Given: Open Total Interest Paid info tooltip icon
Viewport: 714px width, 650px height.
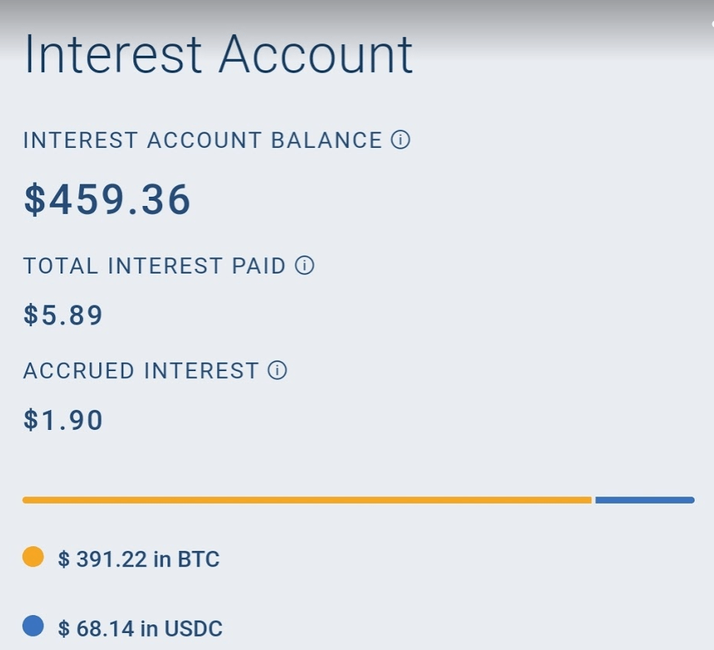Looking at the screenshot, I should pyautogui.click(x=305, y=266).
